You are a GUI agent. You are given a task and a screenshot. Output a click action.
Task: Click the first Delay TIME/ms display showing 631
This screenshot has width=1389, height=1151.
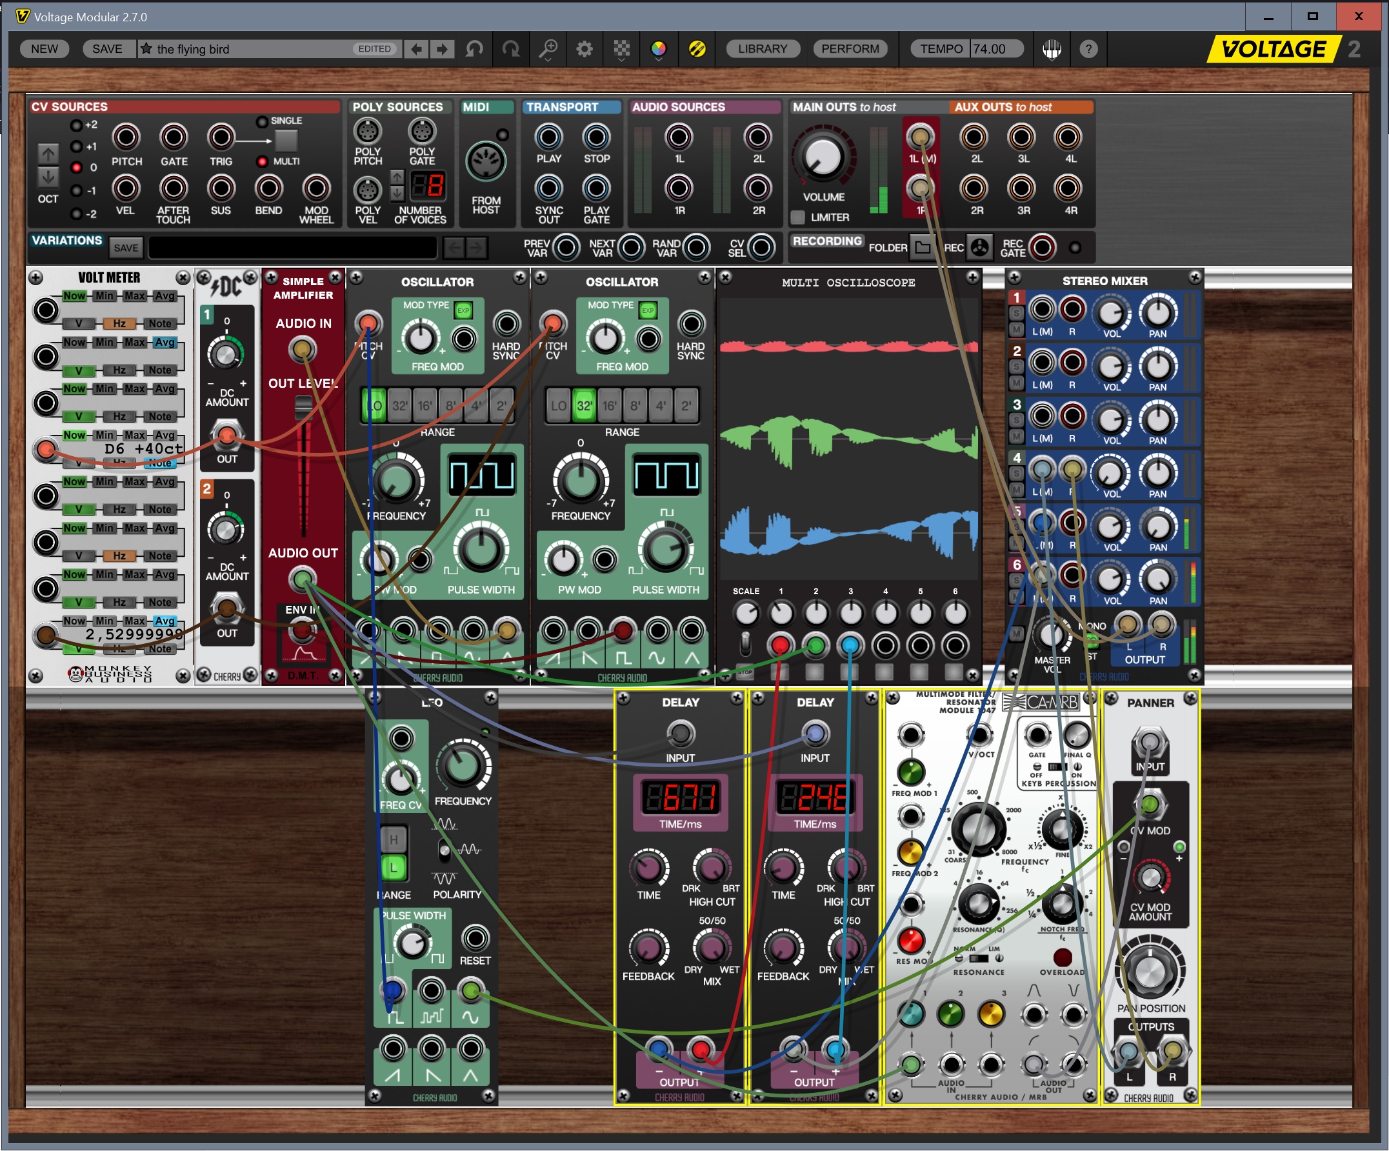(x=681, y=797)
